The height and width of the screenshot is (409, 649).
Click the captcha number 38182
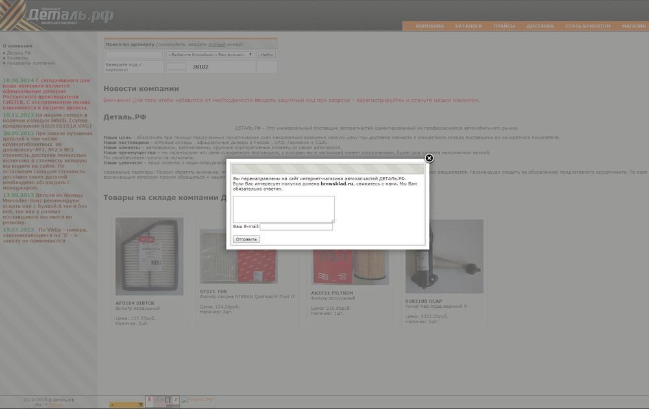pyautogui.click(x=201, y=67)
